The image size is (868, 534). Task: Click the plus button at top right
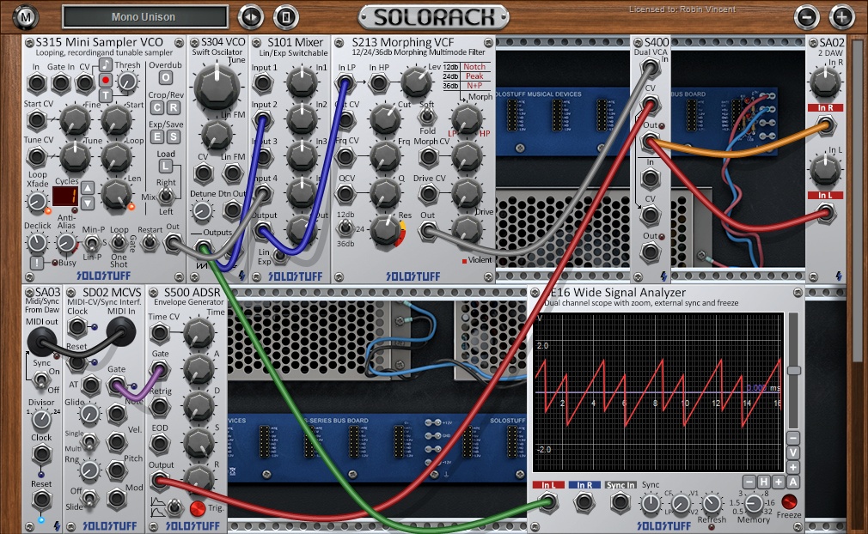[x=843, y=15]
